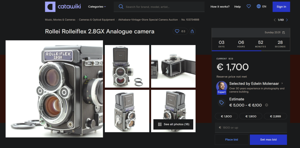Click the search magnifier icon
This screenshot has height=148, width=300.
(121, 7)
